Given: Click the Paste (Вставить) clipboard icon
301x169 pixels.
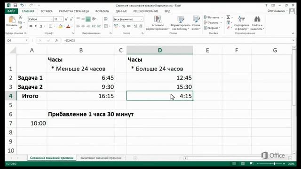Looking at the screenshot, I should pos(12,20).
